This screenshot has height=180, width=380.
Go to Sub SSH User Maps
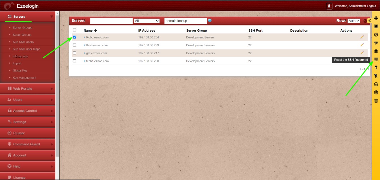click(x=27, y=49)
